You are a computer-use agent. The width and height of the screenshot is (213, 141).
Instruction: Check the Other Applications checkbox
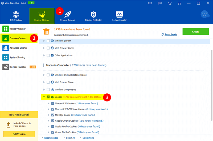click(x=48, y=55)
